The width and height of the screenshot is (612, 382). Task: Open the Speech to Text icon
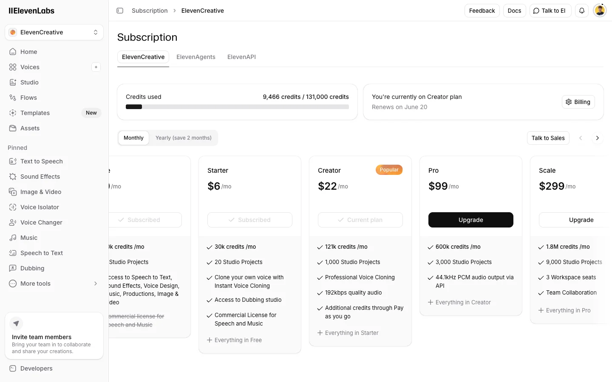13,253
